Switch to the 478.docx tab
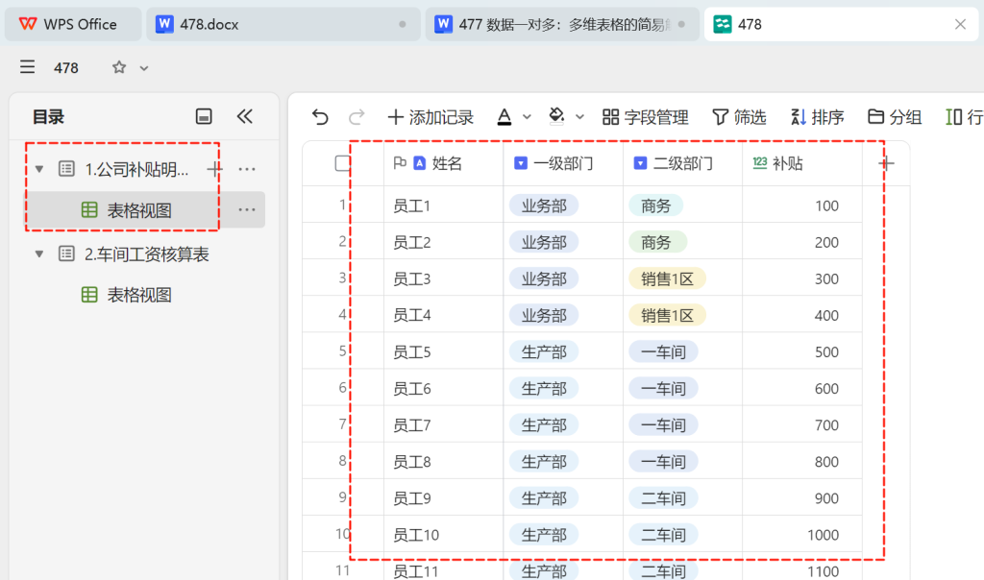Viewport: 984px width, 580px height. pos(283,24)
